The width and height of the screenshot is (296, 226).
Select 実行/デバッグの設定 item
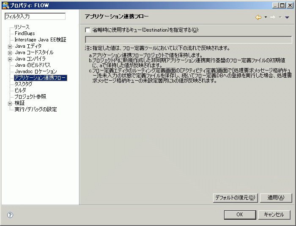(36, 109)
